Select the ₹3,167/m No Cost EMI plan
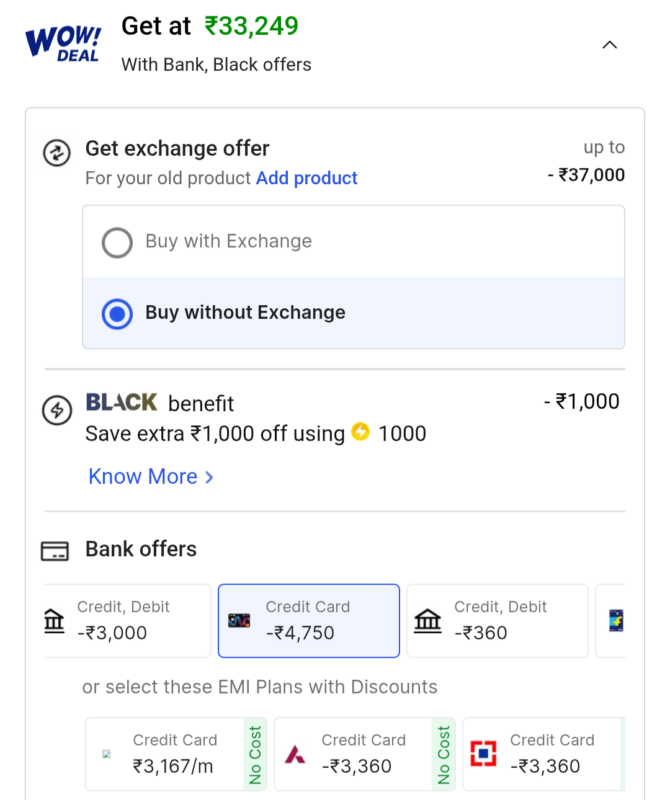670x800 pixels. click(x=176, y=753)
